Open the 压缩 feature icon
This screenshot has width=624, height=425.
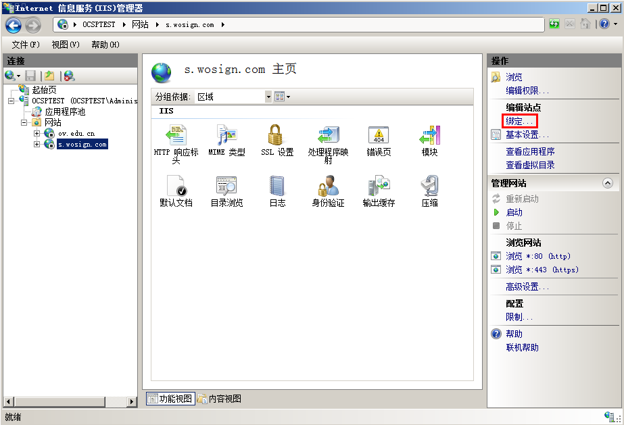click(x=429, y=186)
